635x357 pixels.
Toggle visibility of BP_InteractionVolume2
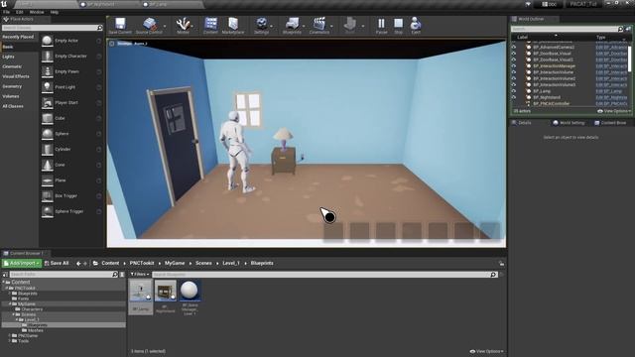coord(514,78)
